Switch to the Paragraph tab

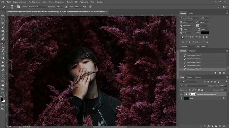point(191,13)
